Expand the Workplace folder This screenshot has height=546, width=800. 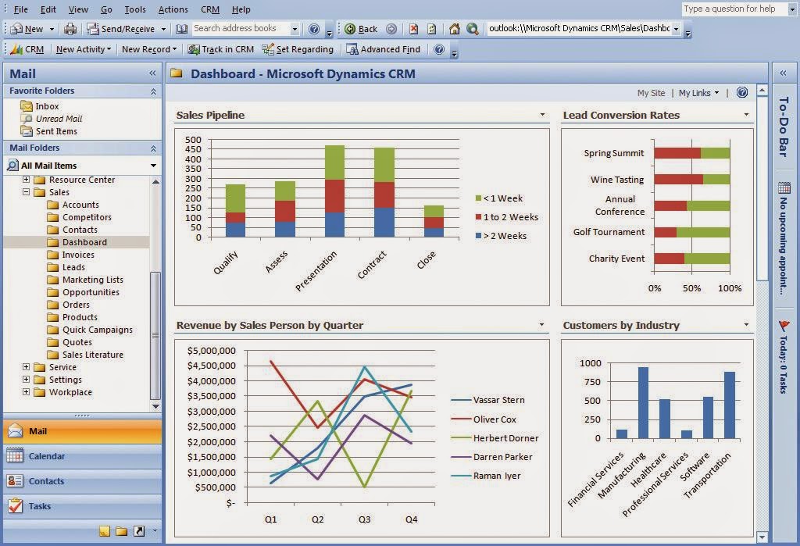tap(26, 391)
